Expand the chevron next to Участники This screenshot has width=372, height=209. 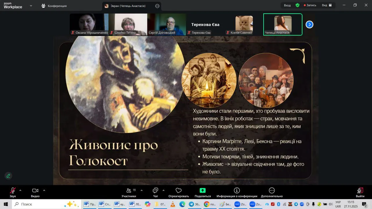142,190
